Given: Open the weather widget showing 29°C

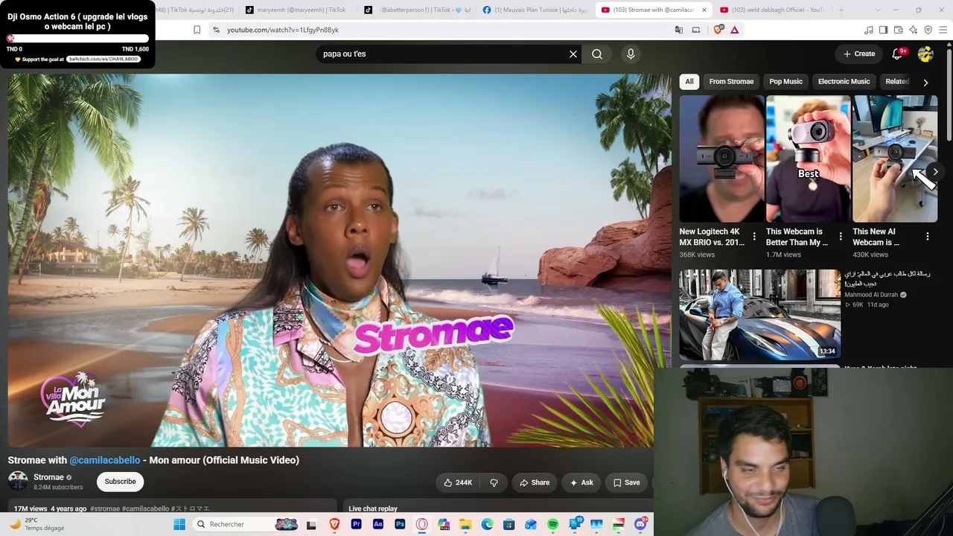Looking at the screenshot, I should 37,524.
